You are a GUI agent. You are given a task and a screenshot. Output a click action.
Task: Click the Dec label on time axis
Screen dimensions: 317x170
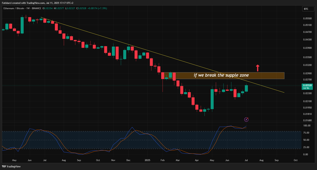[x=129, y=160]
